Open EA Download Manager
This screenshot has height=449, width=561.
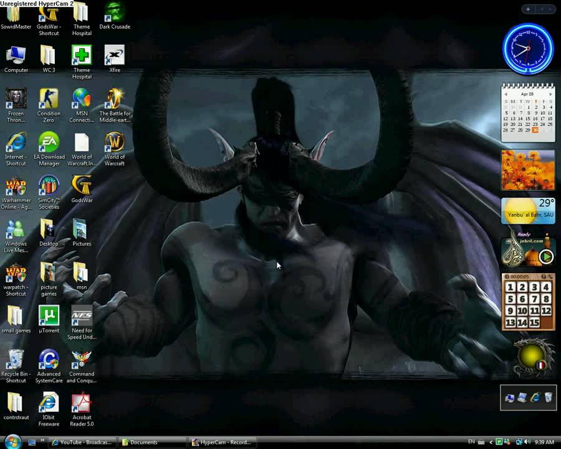(49, 148)
